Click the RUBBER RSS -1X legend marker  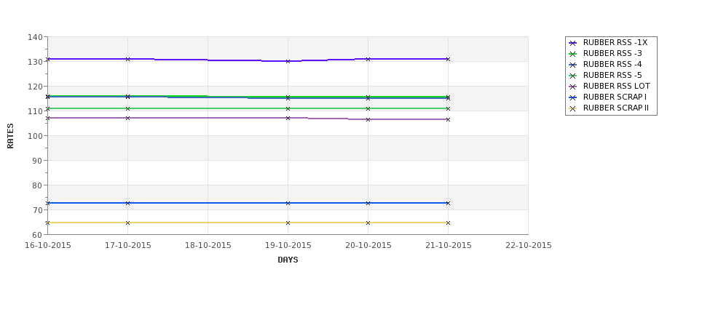573,43
